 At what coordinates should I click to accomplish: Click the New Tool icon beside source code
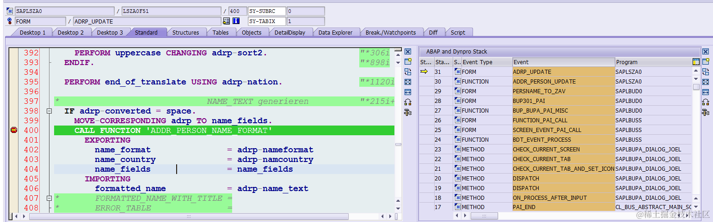point(408,61)
